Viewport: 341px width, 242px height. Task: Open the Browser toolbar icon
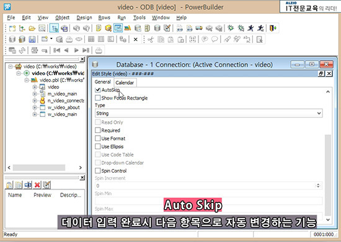point(108,28)
